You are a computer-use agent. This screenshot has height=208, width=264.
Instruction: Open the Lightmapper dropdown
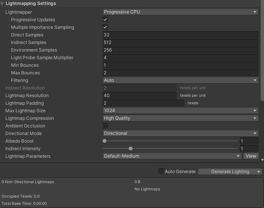[180, 12]
